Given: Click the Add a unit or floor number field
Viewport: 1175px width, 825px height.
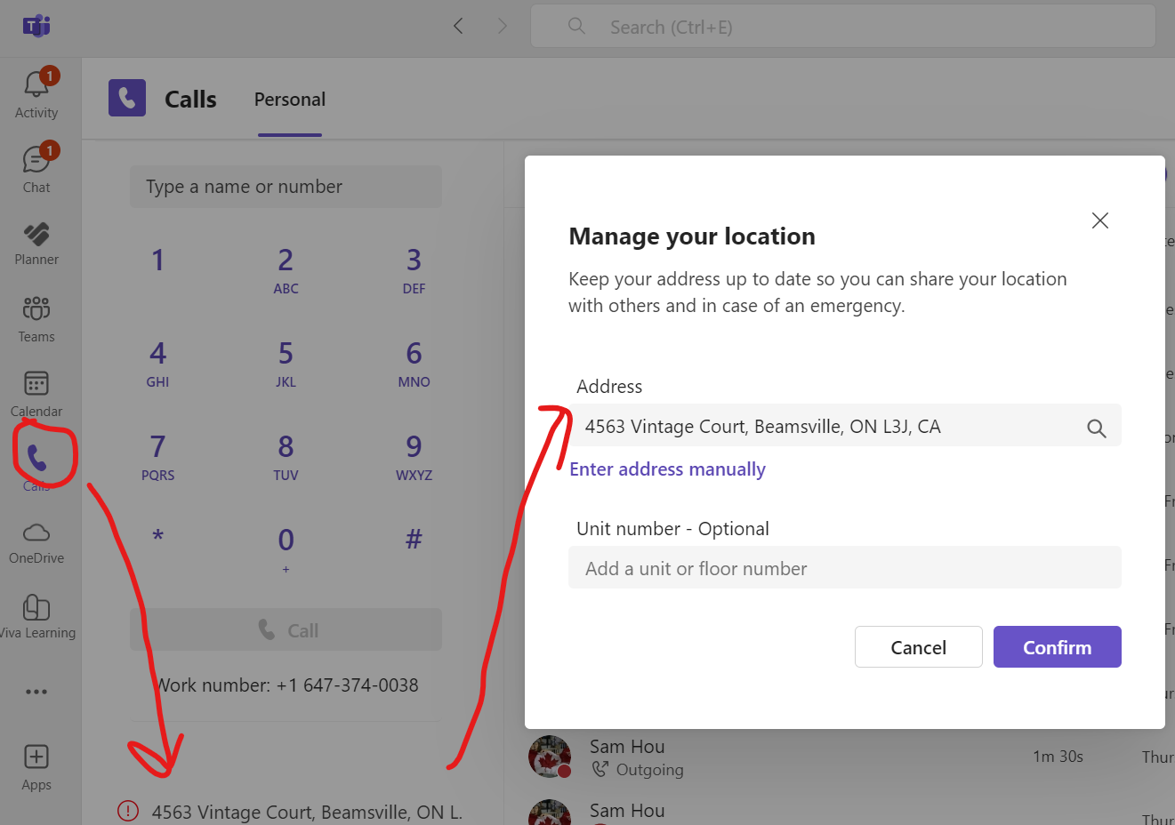Looking at the screenshot, I should [x=845, y=568].
